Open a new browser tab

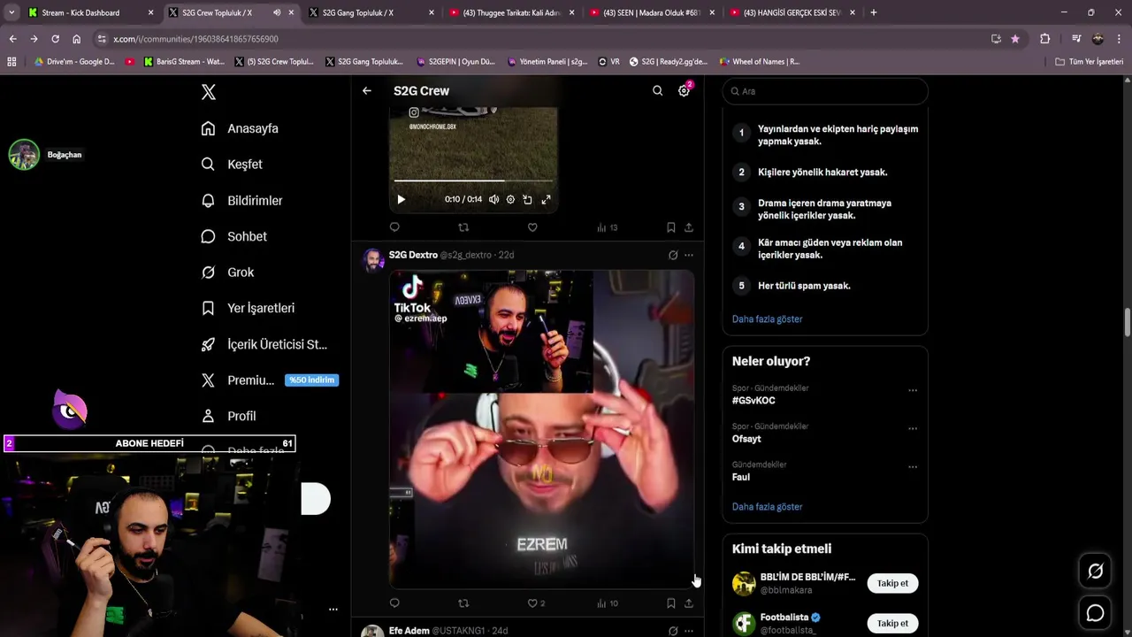[x=874, y=12]
